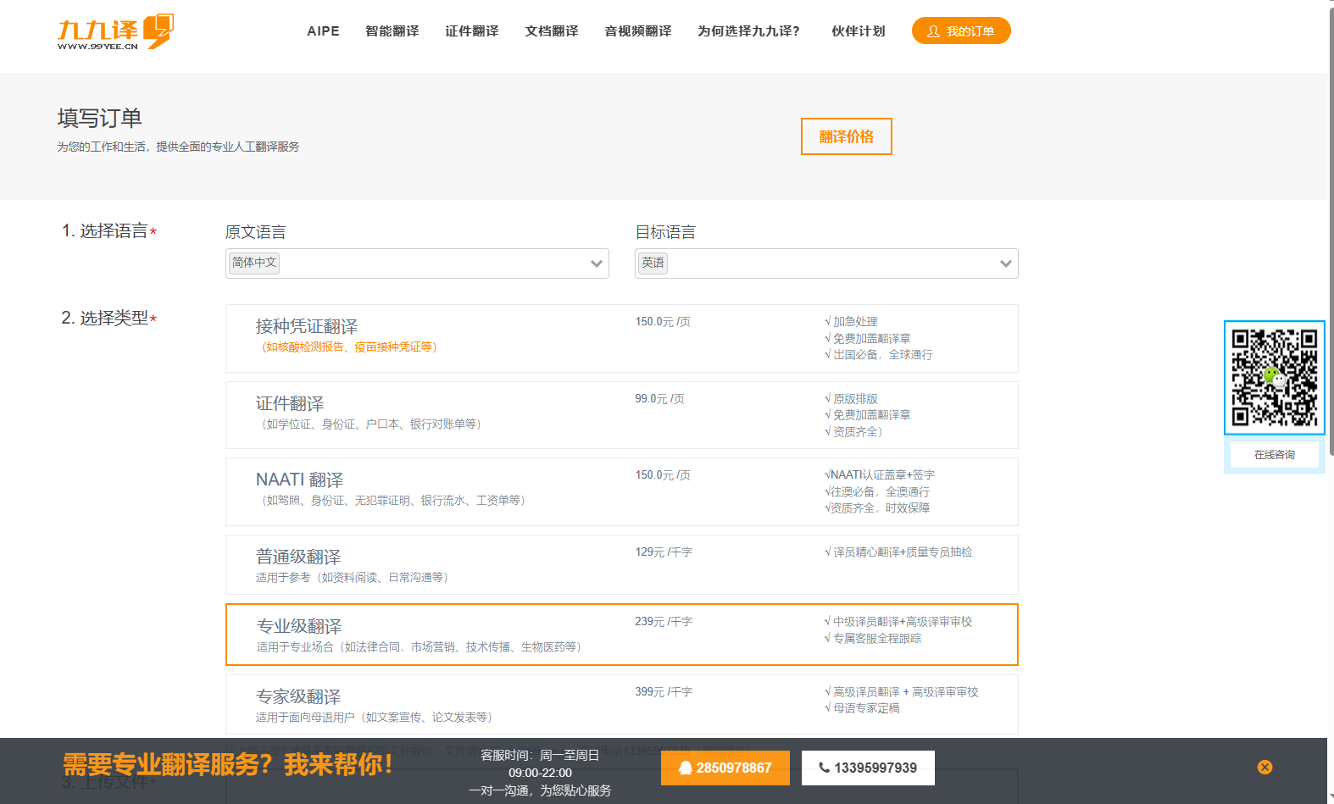Image resolution: width=1334 pixels, height=804 pixels.
Task: Click the 母语专家定稿 feature text
Action: pyautogui.click(x=862, y=708)
